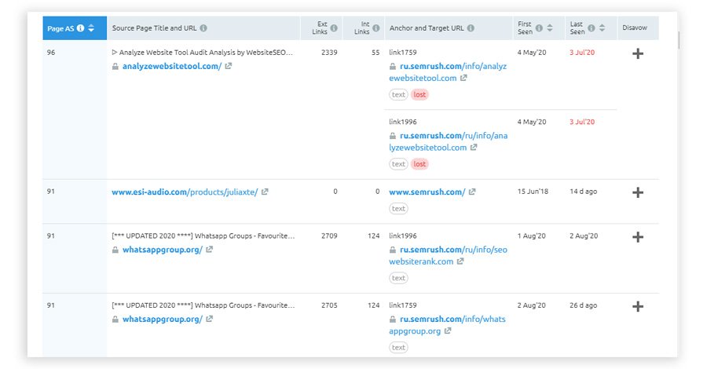This screenshot has height=369, width=707.
Task: Click the text tag under www.semrush.com/
Action: pos(398,209)
